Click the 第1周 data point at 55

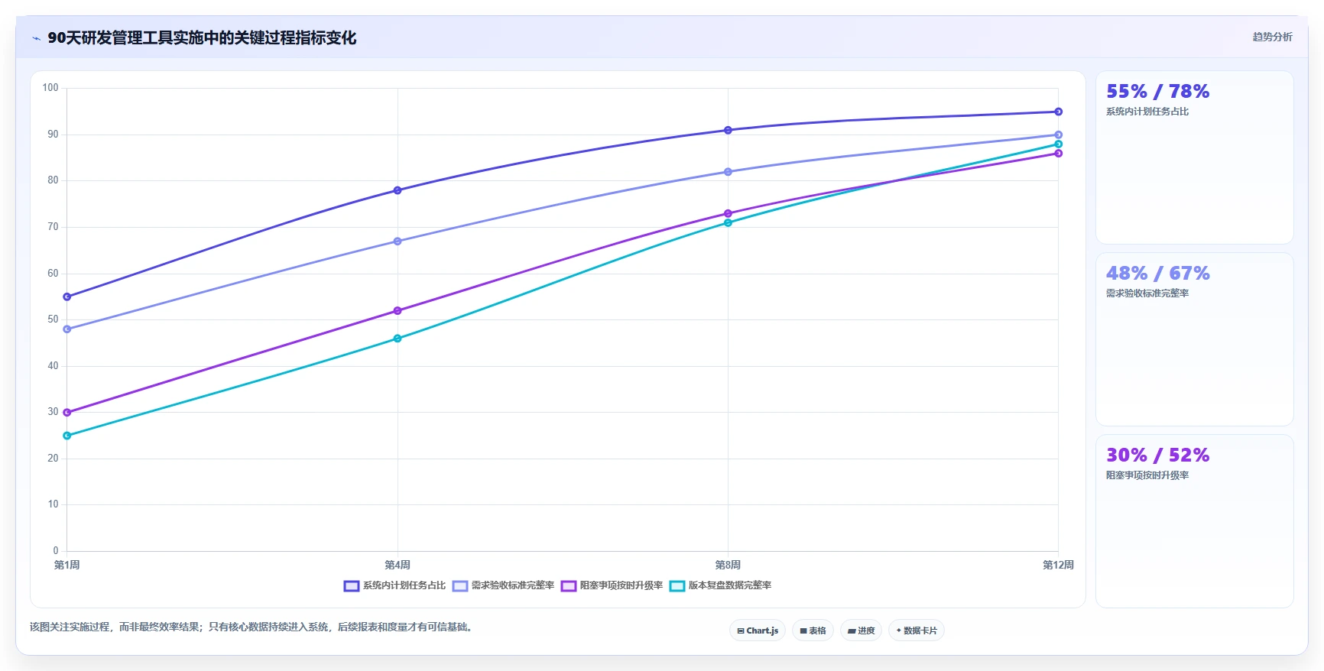pyautogui.click(x=67, y=297)
